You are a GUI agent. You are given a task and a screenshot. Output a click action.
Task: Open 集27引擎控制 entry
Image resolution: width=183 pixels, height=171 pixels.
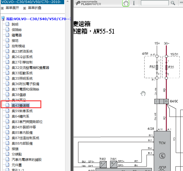coord(22,62)
